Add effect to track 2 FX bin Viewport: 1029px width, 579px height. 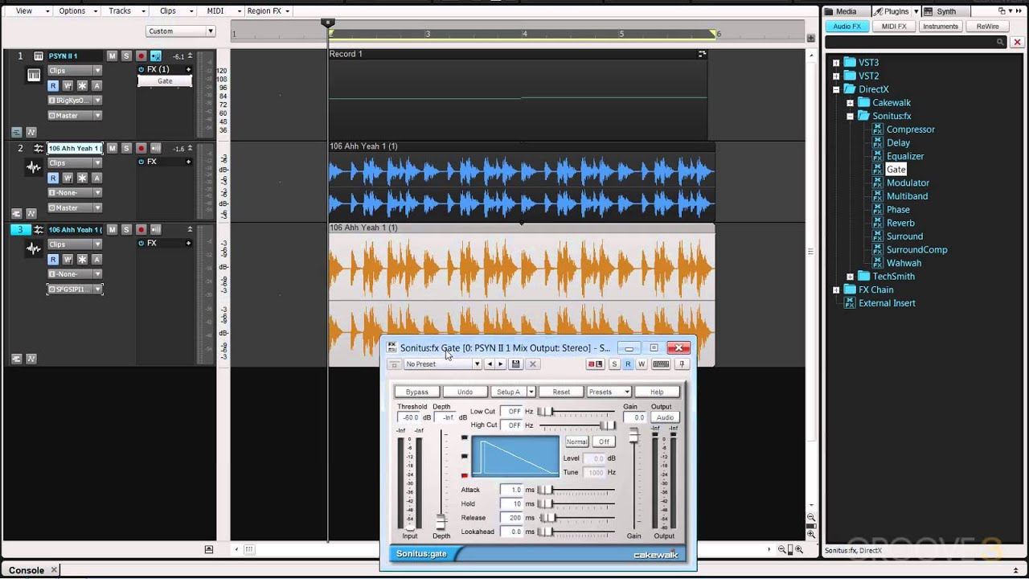click(x=189, y=162)
